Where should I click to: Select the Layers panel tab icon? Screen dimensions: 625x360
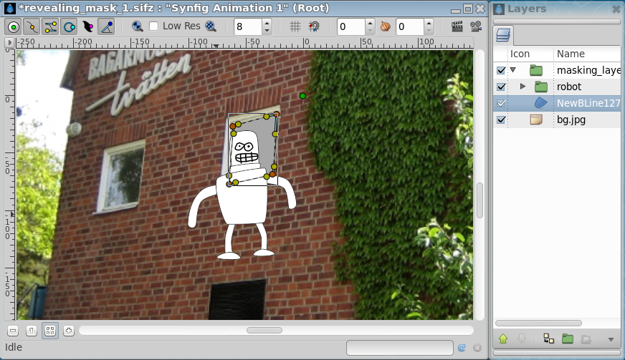tap(503, 36)
